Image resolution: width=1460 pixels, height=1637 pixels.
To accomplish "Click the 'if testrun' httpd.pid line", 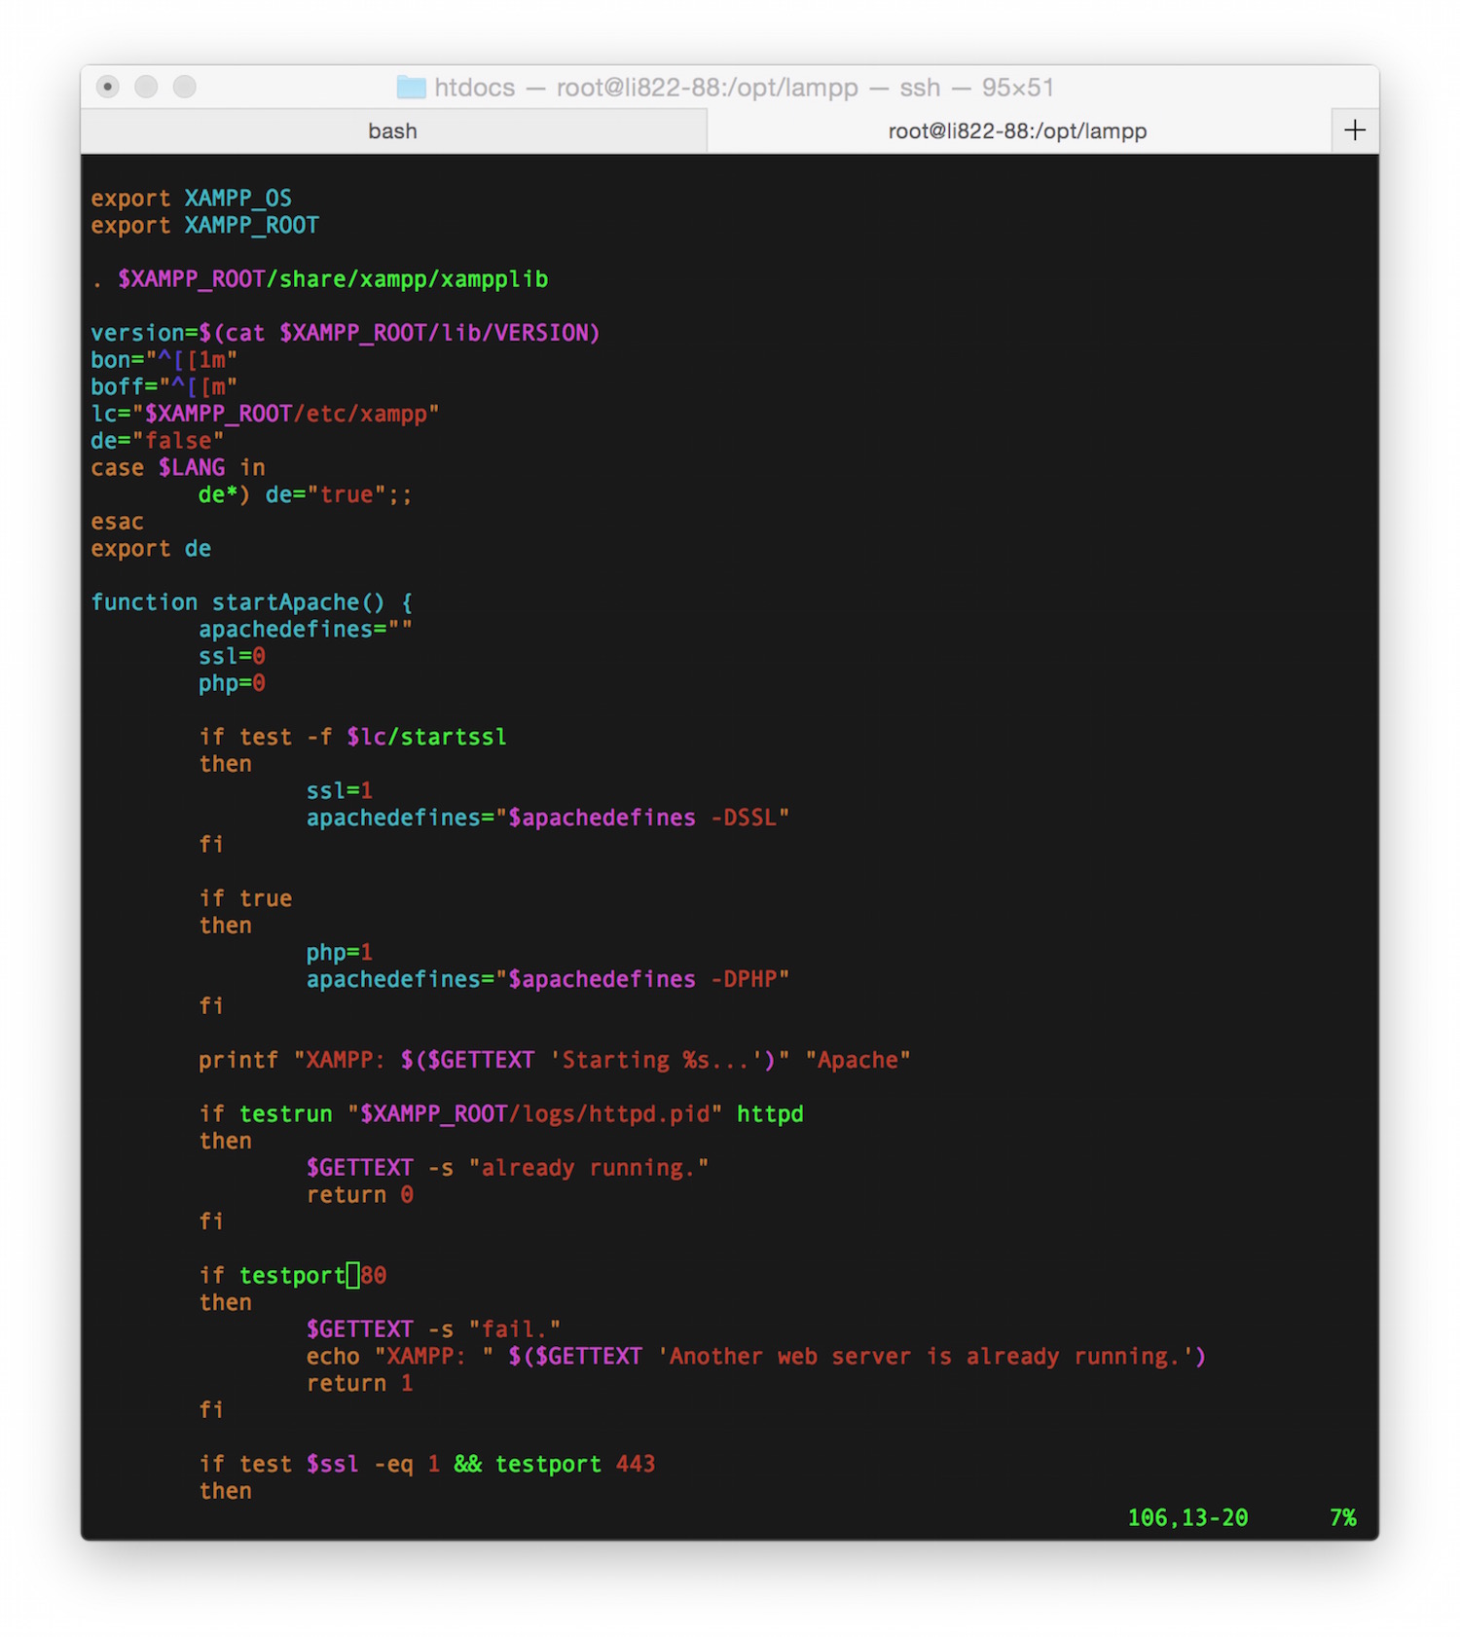I will pos(500,1114).
